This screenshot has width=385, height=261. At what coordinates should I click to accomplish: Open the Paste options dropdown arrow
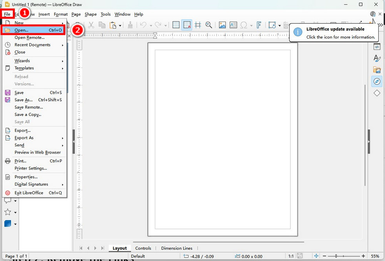[120, 25]
